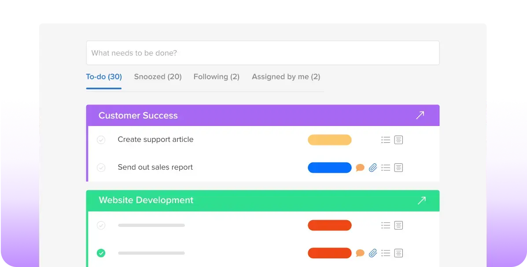Expand the Website Development list via its arrow
The image size is (527, 267).
(421, 200)
